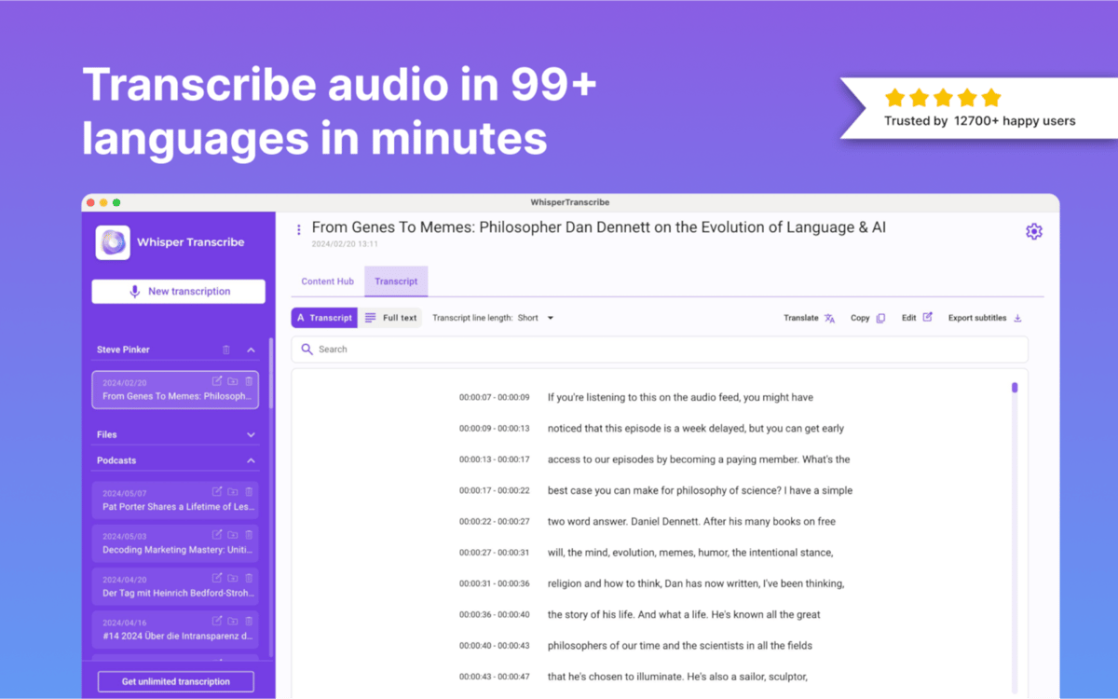Collapse the Steve Pinker folder

coord(251,349)
